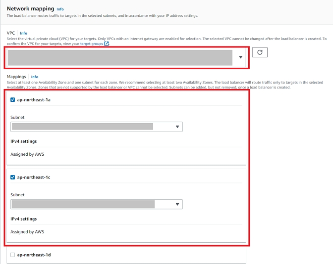Enable the ap-northeast-1d availability zone
333x264 pixels.
click(13, 255)
